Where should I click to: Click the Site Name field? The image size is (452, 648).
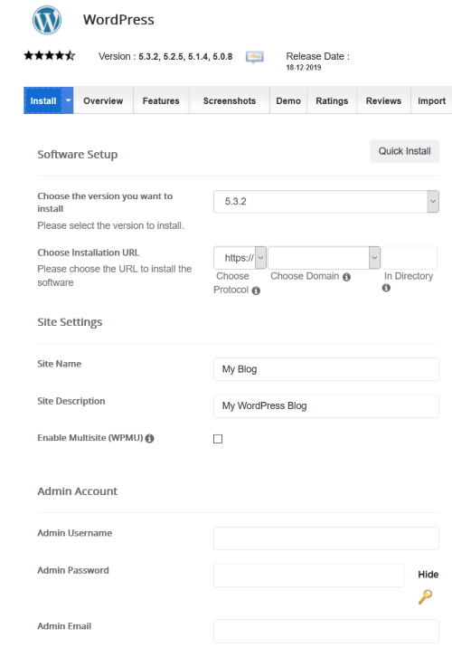tap(326, 369)
